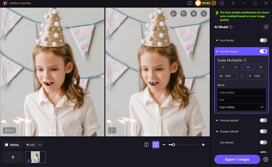
Task: Open export settings gear icon
Action: (265, 159)
